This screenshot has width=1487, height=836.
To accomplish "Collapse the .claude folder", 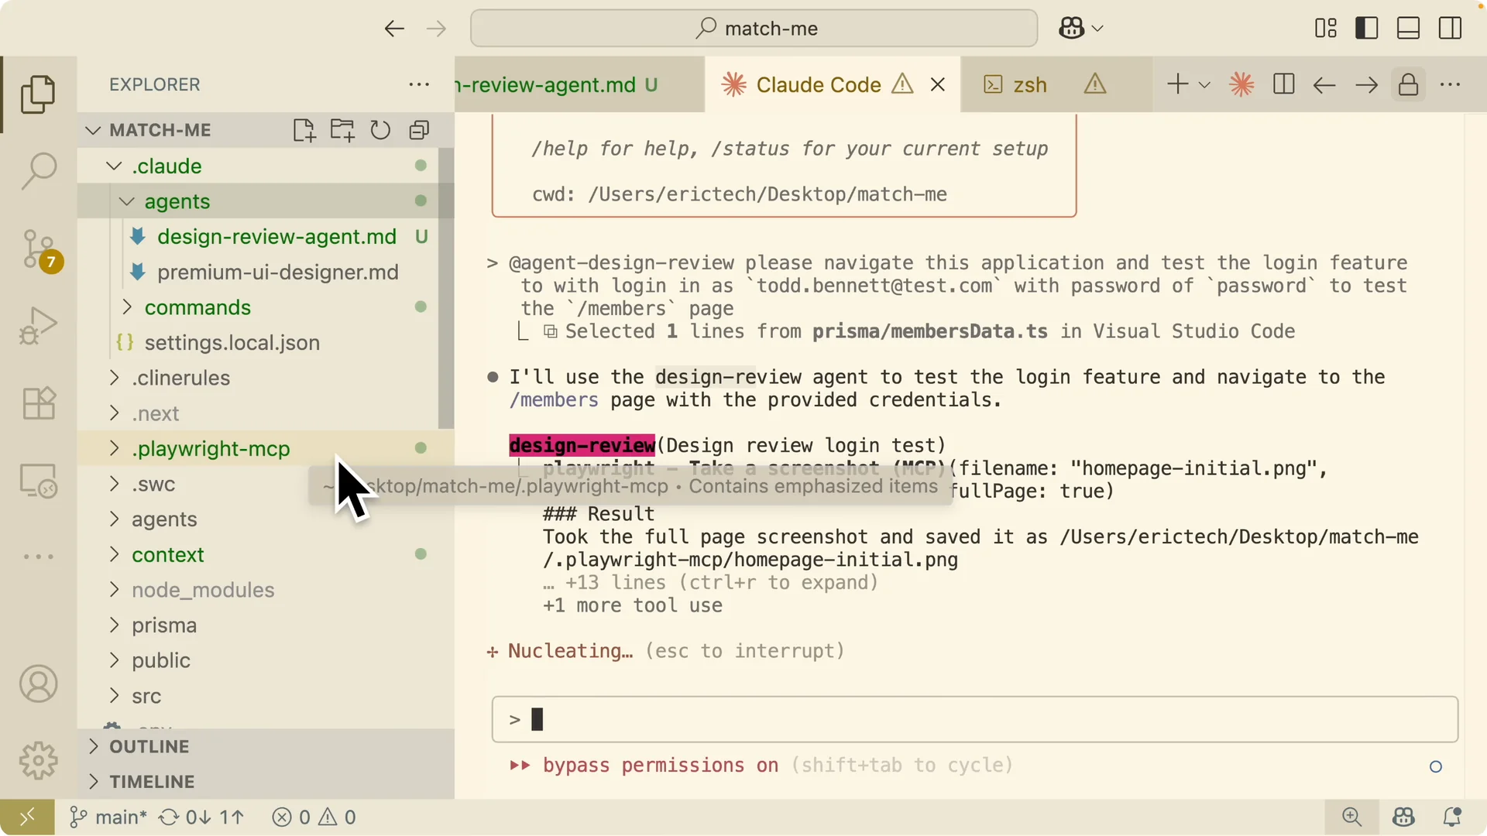I will click(114, 166).
